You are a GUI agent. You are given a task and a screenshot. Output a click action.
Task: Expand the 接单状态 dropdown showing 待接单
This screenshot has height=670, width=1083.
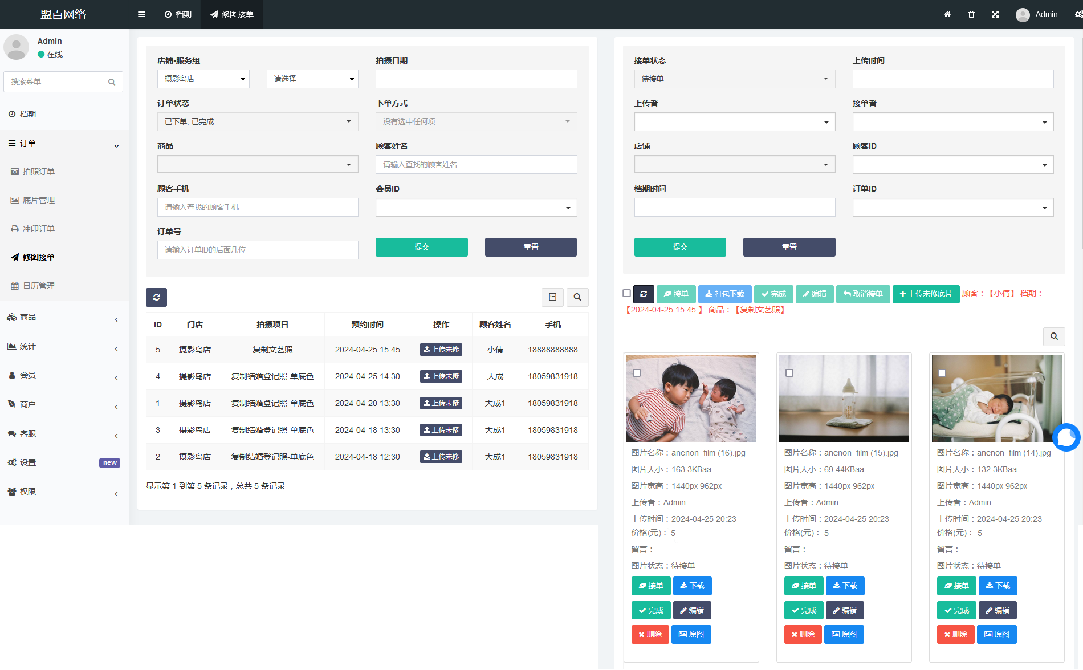734,79
